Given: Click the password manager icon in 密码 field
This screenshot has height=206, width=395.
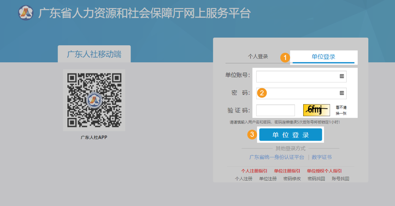Looking at the screenshot, I should click(x=342, y=93).
